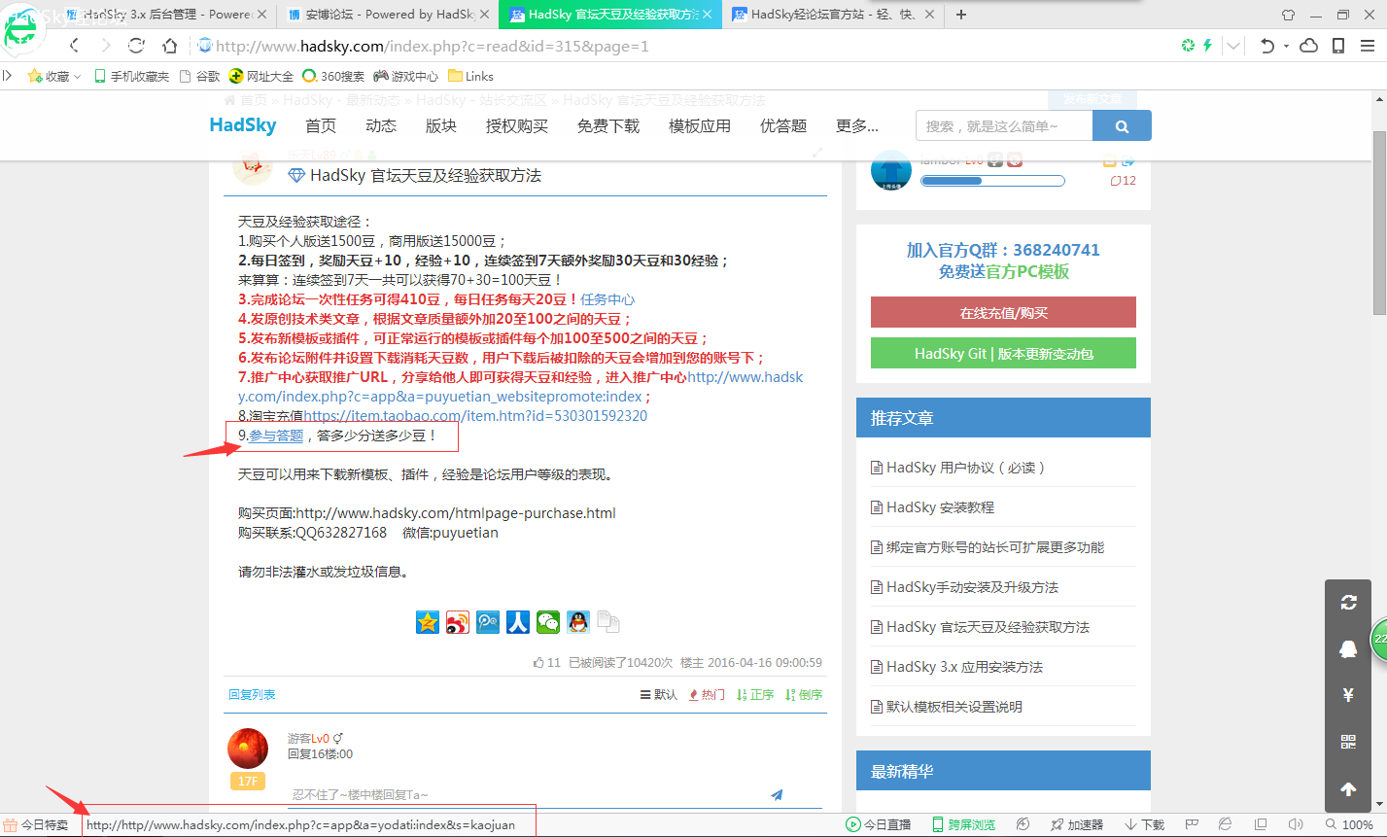Expand the address bar dropdown arrow
Viewport: 1387px width, 837px height.
point(1233,46)
